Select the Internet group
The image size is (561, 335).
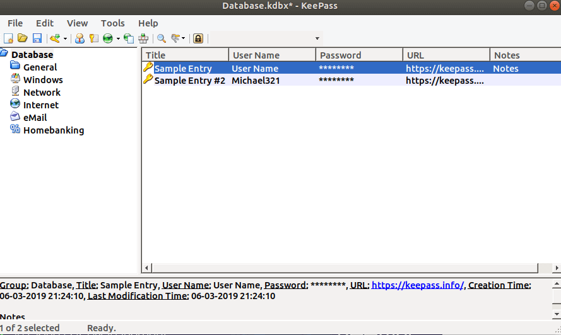(x=41, y=105)
